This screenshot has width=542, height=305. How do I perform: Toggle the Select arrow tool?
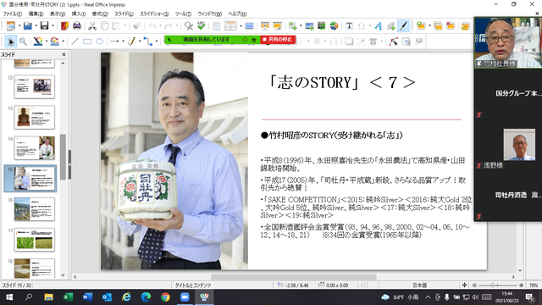tap(11, 42)
